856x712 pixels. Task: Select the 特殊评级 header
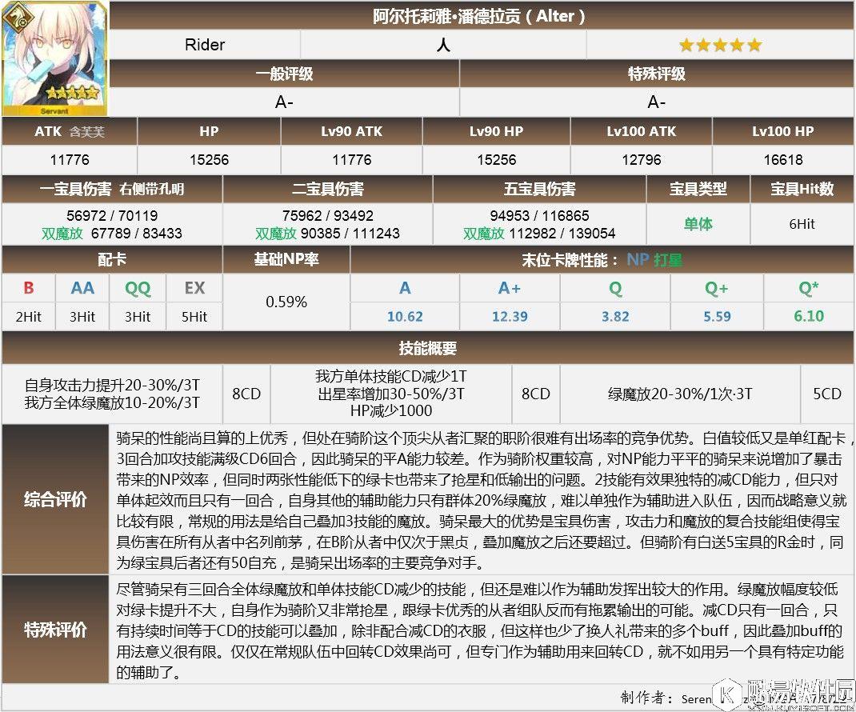click(x=656, y=74)
